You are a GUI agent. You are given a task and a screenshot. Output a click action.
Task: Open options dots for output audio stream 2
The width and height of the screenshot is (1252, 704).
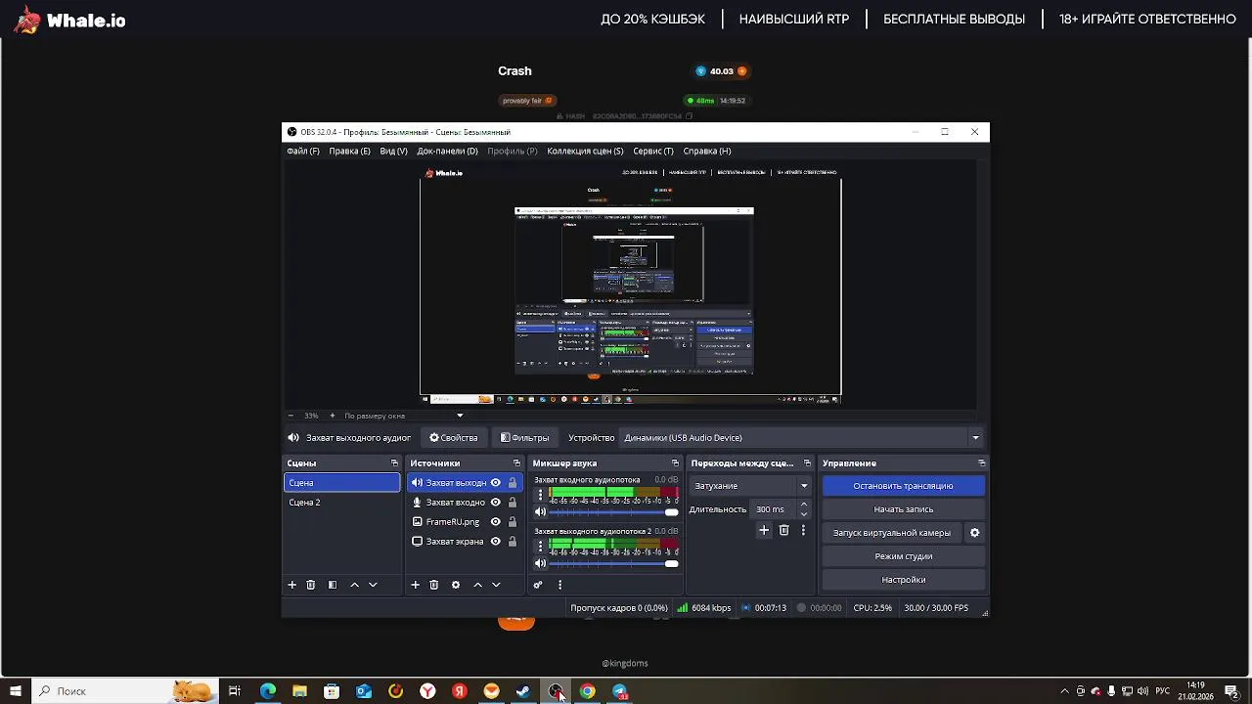coord(540,546)
